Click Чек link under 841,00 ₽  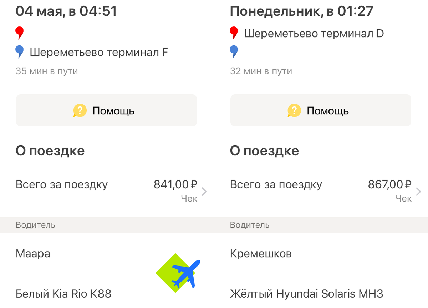coord(189,199)
